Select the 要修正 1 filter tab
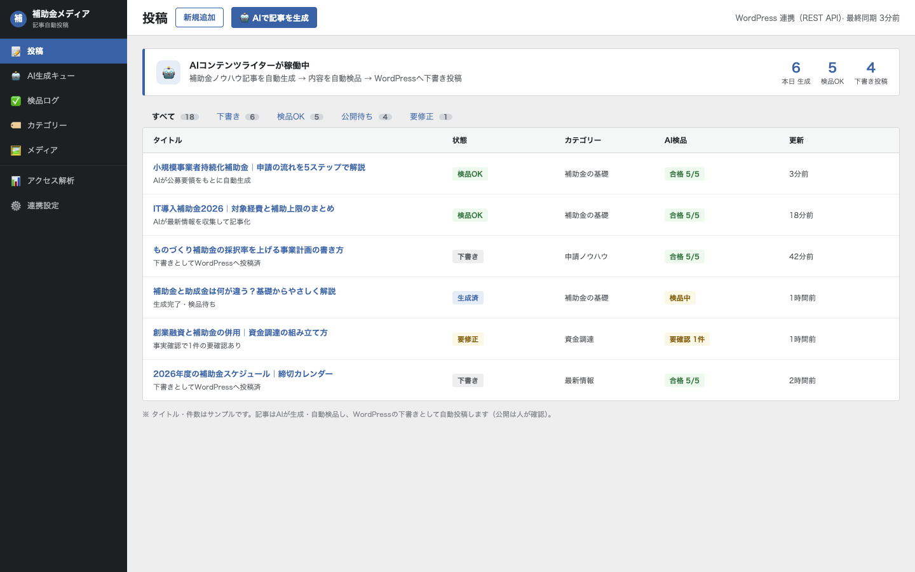 tap(431, 117)
